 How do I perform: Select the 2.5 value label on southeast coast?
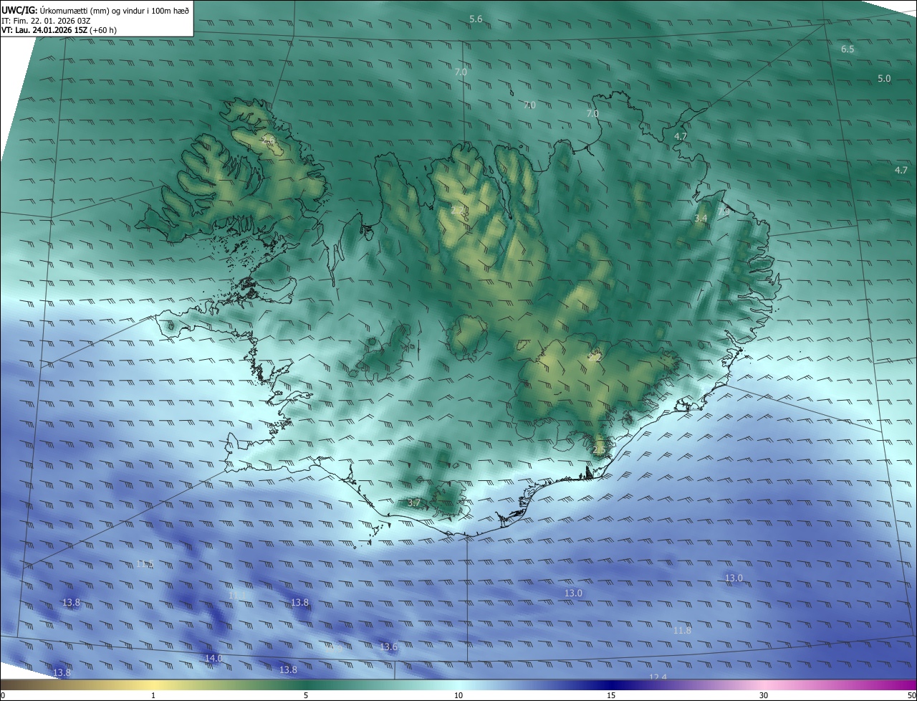(x=600, y=450)
